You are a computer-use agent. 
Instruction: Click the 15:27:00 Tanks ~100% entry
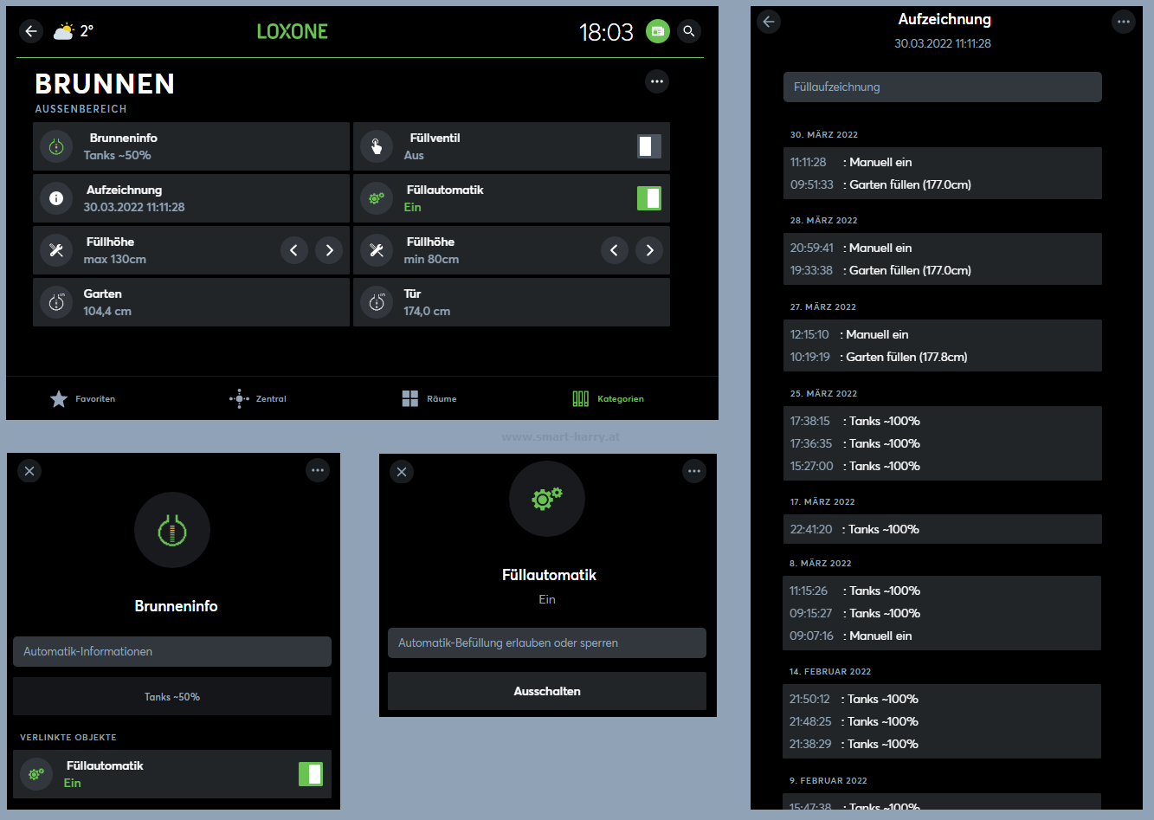pyautogui.click(x=943, y=466)
